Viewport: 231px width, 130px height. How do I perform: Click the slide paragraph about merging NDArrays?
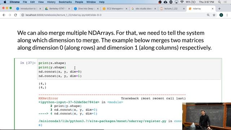click(114, 40)
